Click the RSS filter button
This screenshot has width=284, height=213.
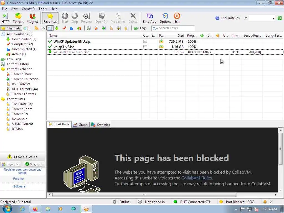(x=40, y=28)
